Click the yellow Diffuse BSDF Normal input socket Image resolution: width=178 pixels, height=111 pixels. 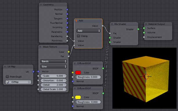[x=73, y=106]
